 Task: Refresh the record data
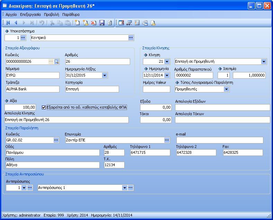point(110,23)
